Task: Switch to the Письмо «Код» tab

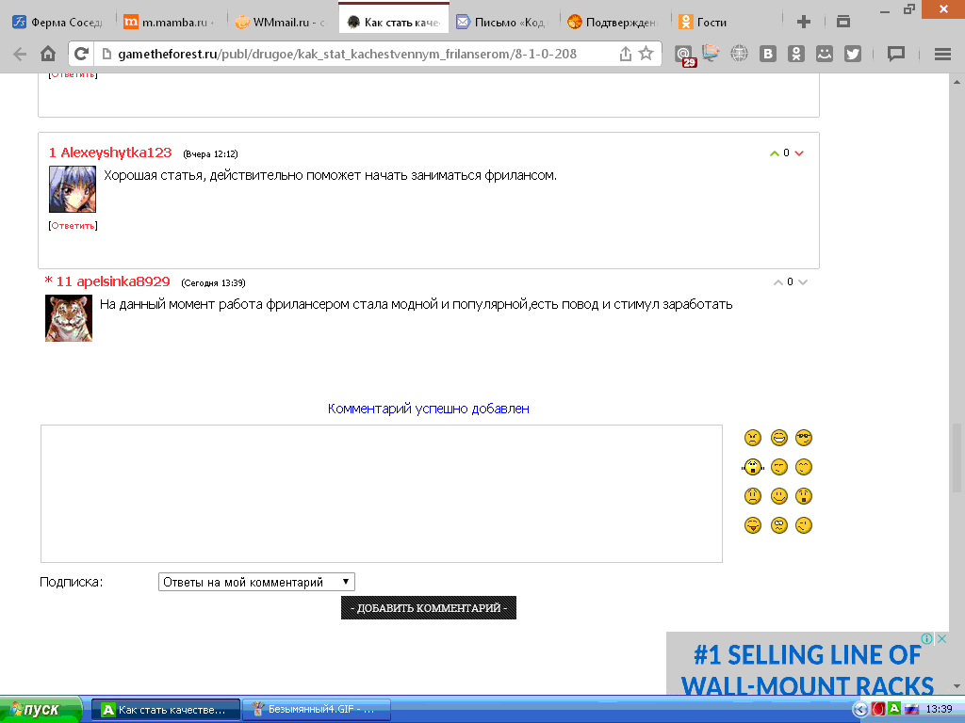Action: click(x=502, y=23)
